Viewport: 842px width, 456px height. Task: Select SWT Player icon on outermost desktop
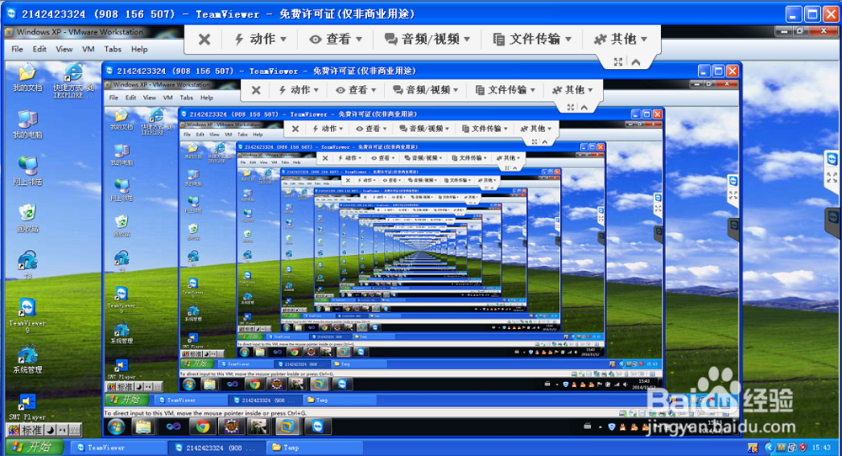coord(28,407)
